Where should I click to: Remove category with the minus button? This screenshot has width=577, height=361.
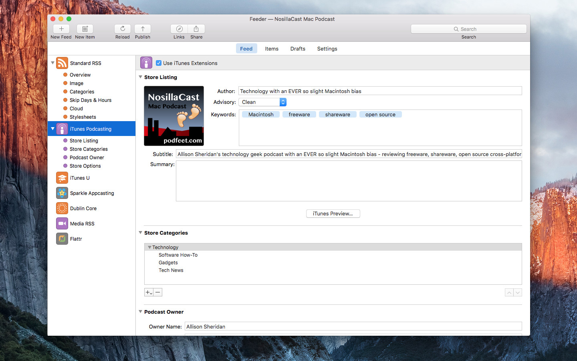pos(158,292)
